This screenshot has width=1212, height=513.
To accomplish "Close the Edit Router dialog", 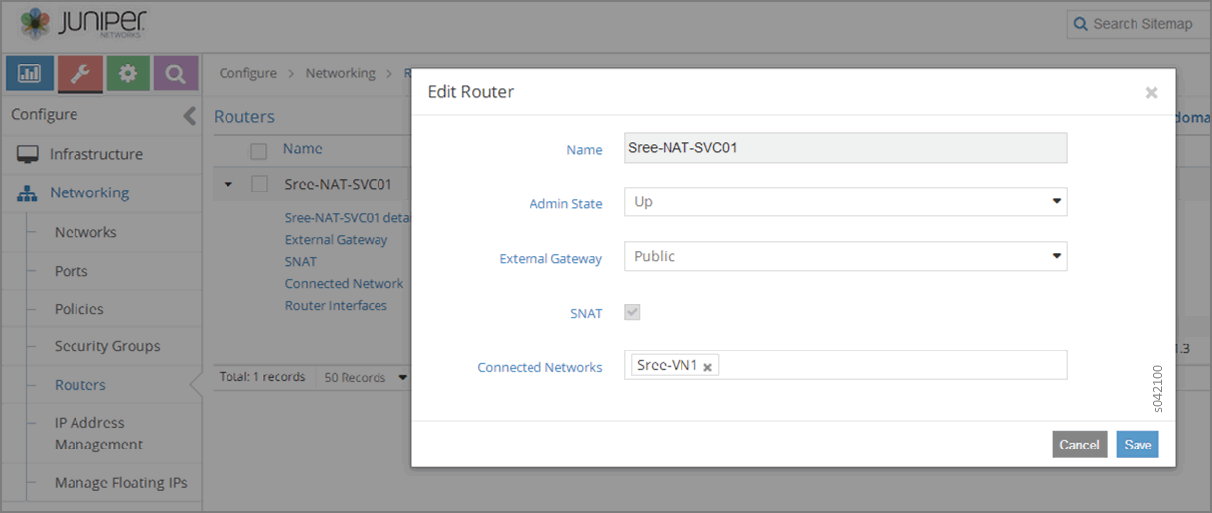I will (1151, 93).
